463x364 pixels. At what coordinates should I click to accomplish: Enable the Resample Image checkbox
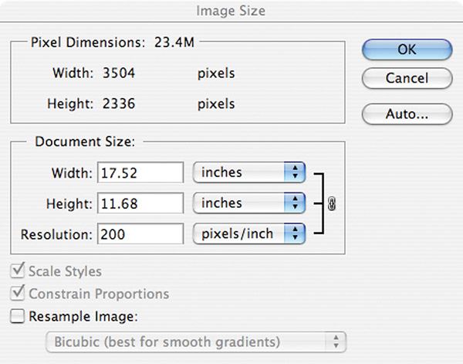tap(17, 316)
